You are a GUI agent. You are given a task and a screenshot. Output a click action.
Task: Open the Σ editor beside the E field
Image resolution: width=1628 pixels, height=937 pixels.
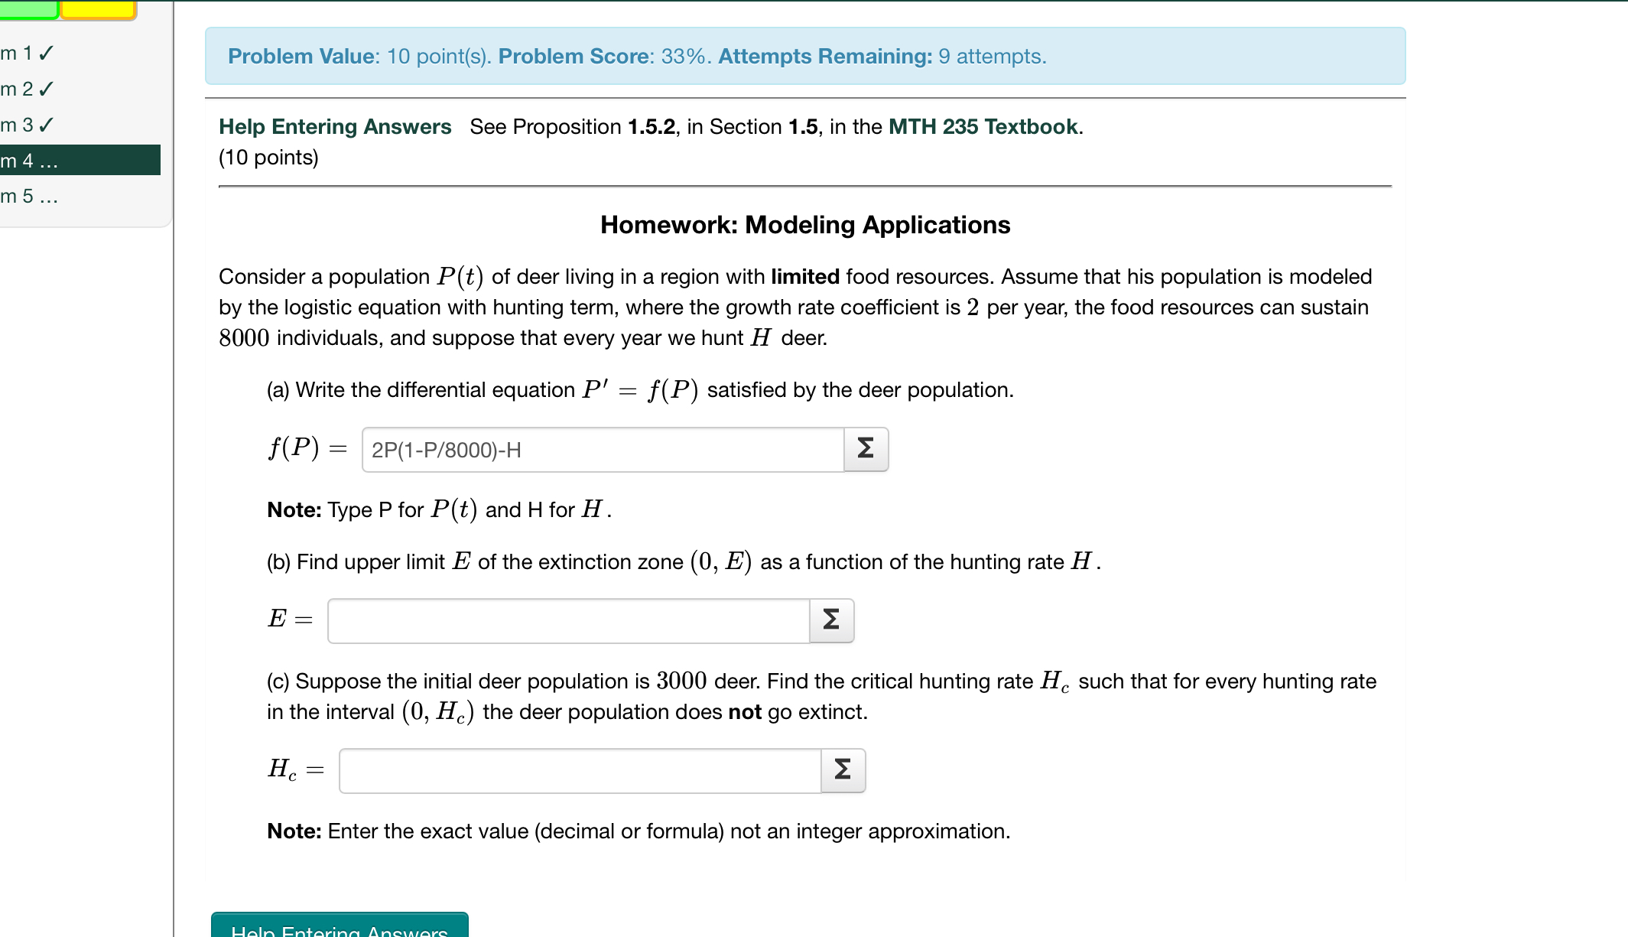830,620
